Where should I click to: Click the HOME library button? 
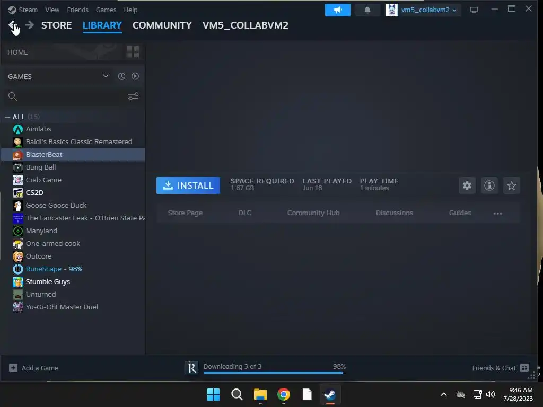pos(17,52)
